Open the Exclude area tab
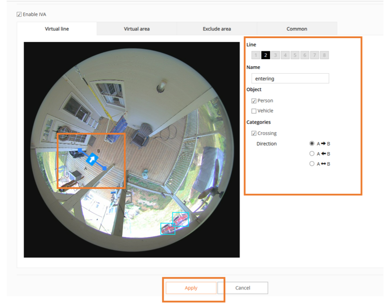Viewport: 388px width, 305px height. tap(217, 29)
